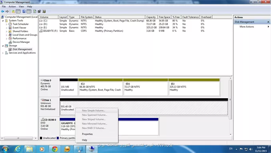271x153 pixels.
Task: Open the blue Help question-mark toolbar icon
Action: pyautogui.click(x=24, y=12)
